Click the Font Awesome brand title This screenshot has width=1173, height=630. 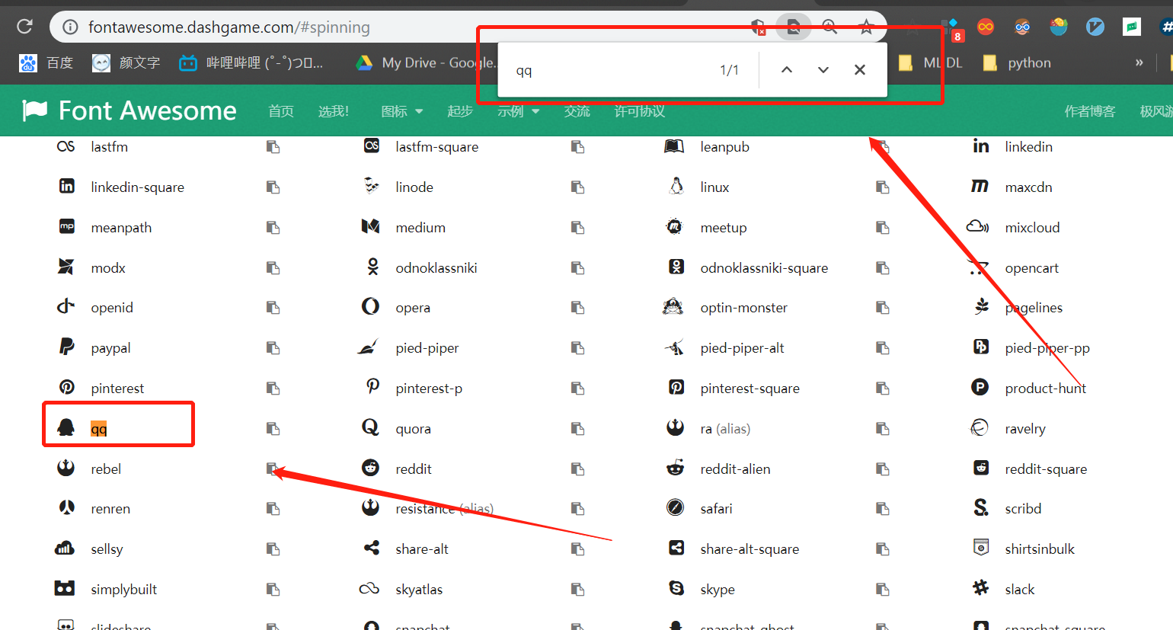tap(148, 110)
